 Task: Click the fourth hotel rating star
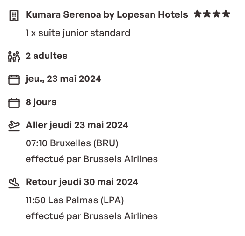[x=226, y=14]
